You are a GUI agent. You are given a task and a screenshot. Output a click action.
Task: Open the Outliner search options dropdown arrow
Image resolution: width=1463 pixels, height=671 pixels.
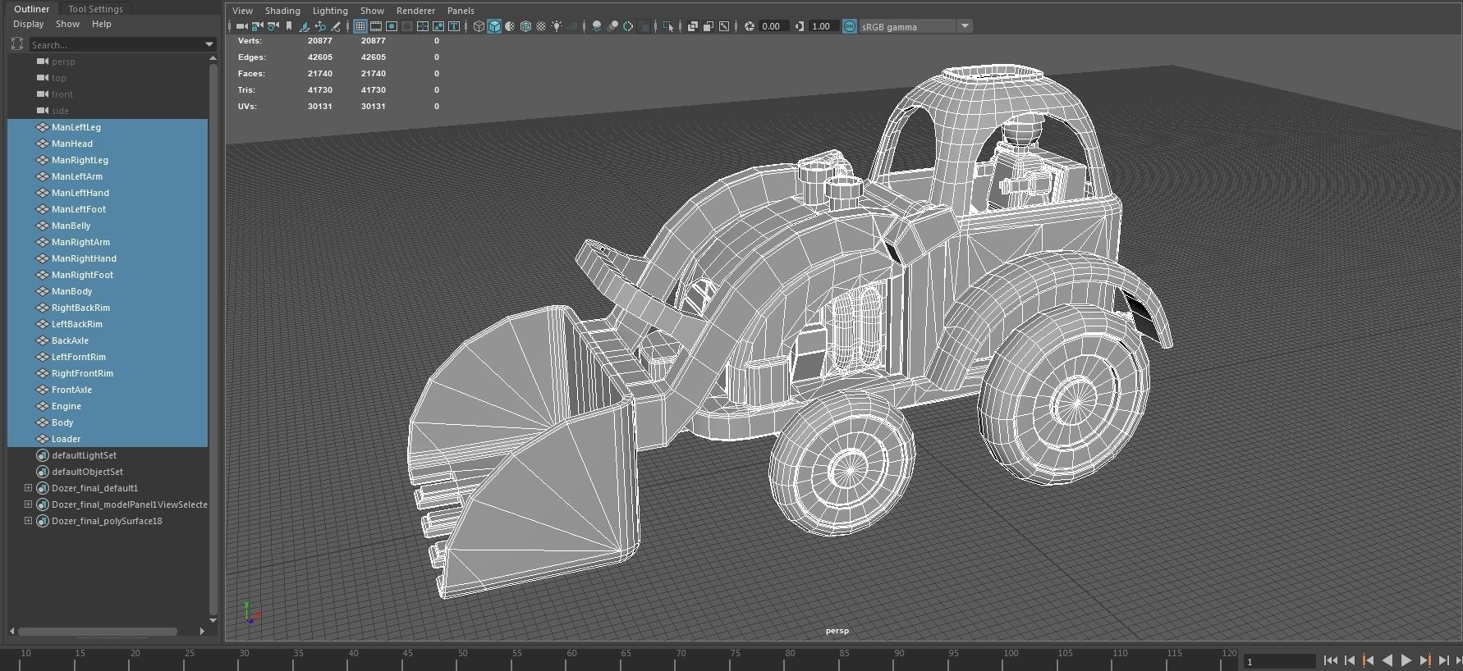tap(209, 44)
